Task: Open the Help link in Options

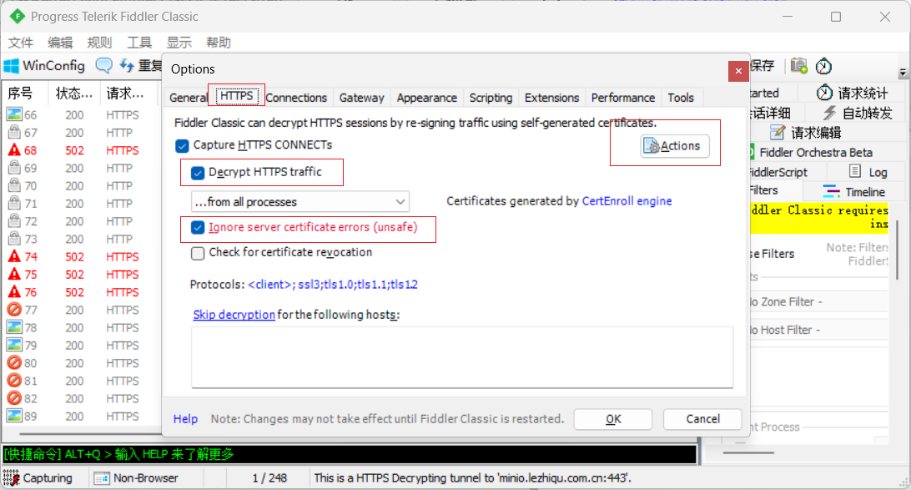Action: click(185, 419)
